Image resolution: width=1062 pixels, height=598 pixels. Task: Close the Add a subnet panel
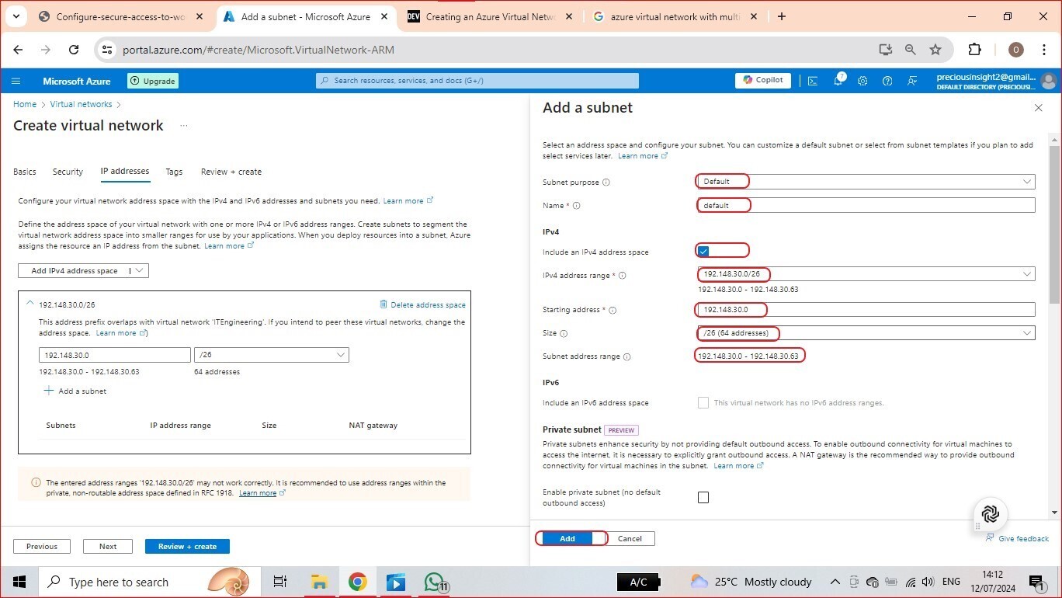click(x=1039, y=108)
